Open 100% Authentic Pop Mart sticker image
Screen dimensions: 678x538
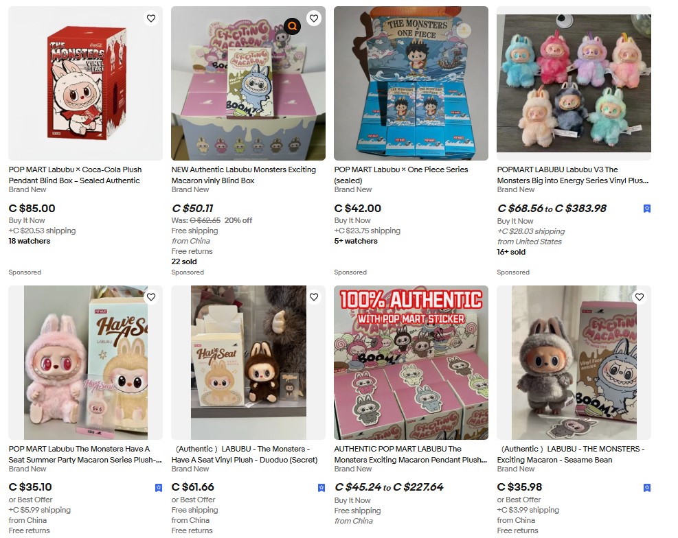pos(411,362)
